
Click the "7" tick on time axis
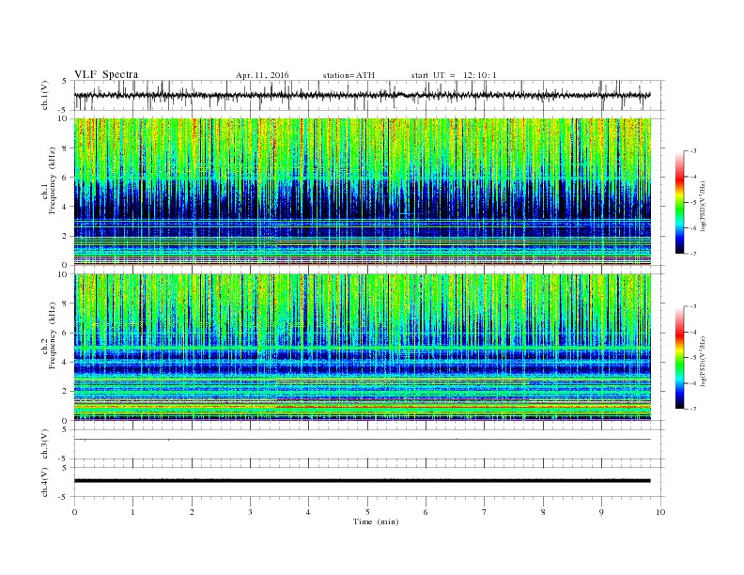485,512
